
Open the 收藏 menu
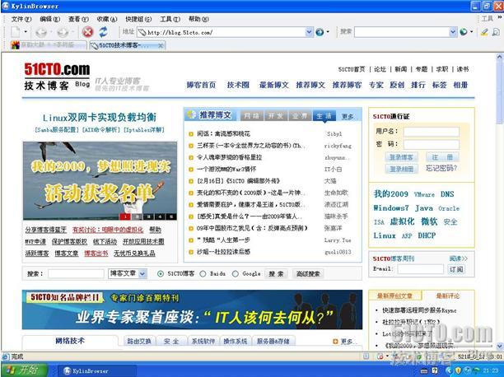pos(107,19)
